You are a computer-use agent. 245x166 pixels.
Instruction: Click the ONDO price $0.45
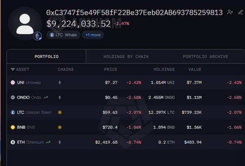[x=111, y=97]
